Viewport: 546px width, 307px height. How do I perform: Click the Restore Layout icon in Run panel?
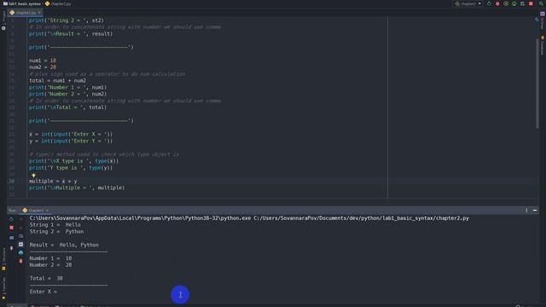pyautogui.click(x=11, y=237)
